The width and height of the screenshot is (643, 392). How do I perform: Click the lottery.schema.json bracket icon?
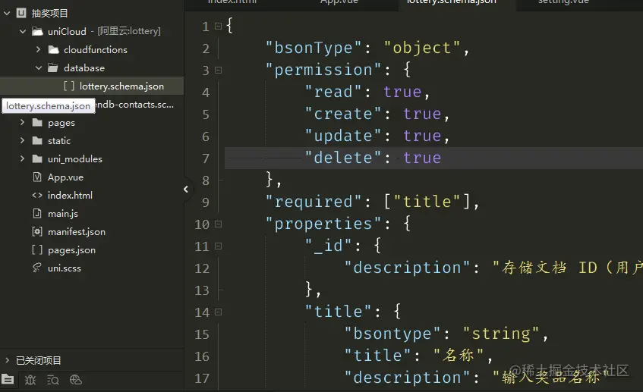[69, 86]
